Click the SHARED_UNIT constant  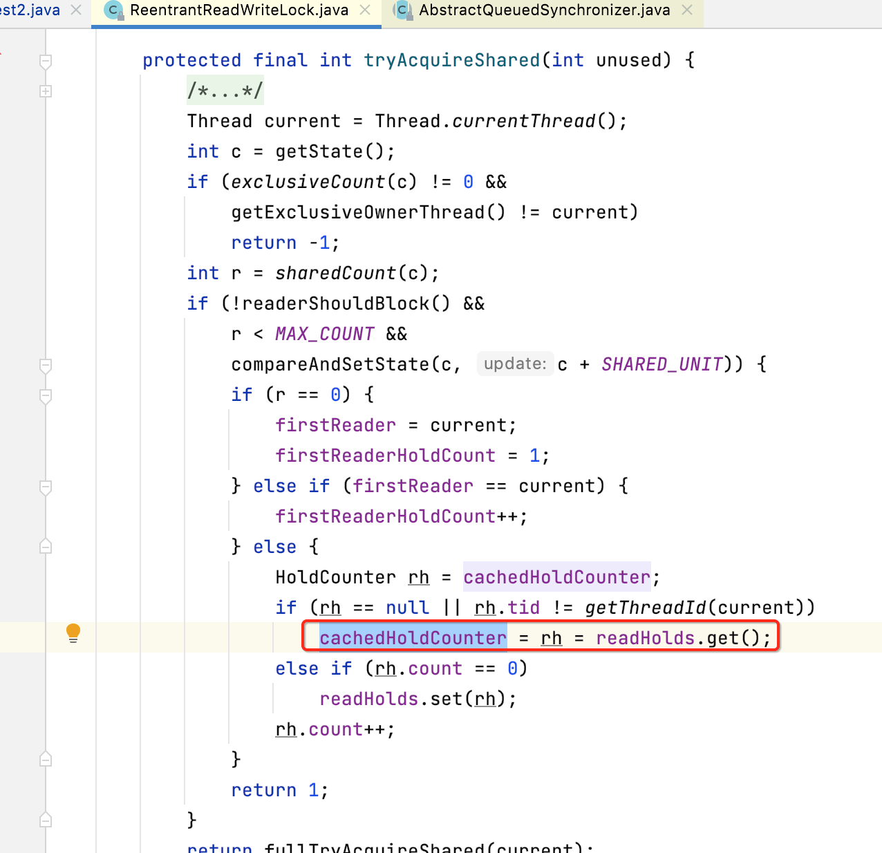click(x=662, y=364)
